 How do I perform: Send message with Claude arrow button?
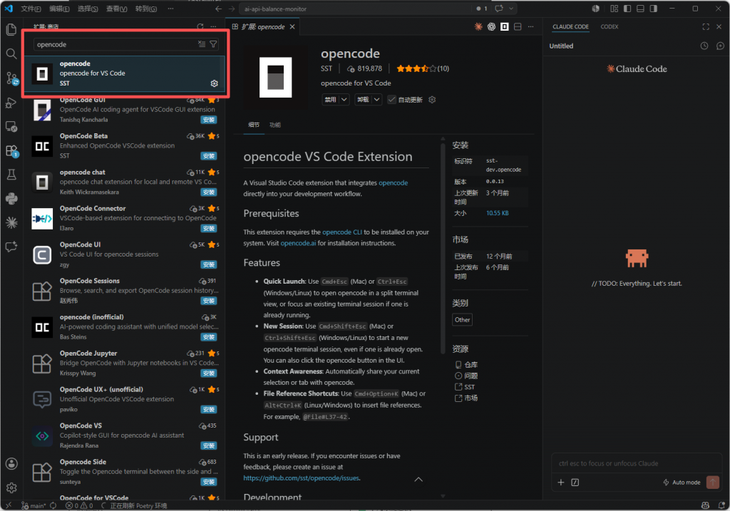coord(712,482)
